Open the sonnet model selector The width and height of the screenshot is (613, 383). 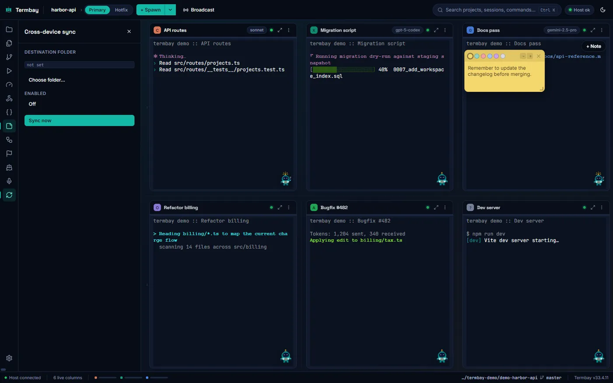coord(257,30)
